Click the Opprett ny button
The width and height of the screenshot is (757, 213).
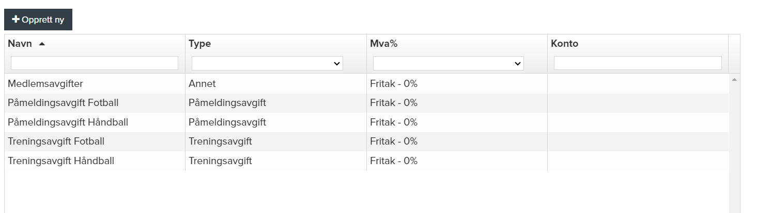point(38,20)
